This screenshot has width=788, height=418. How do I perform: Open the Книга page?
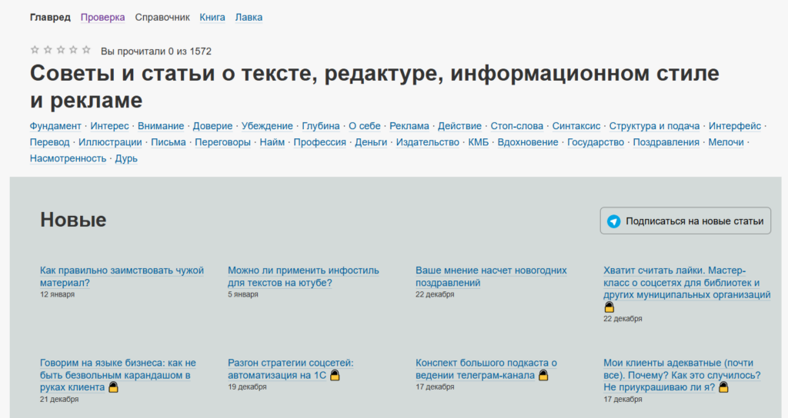click(x=212, y=17)
